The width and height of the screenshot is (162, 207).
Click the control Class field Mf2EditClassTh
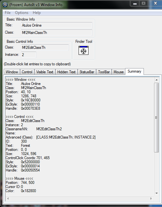pyautogui.click(x=45, y=48)
